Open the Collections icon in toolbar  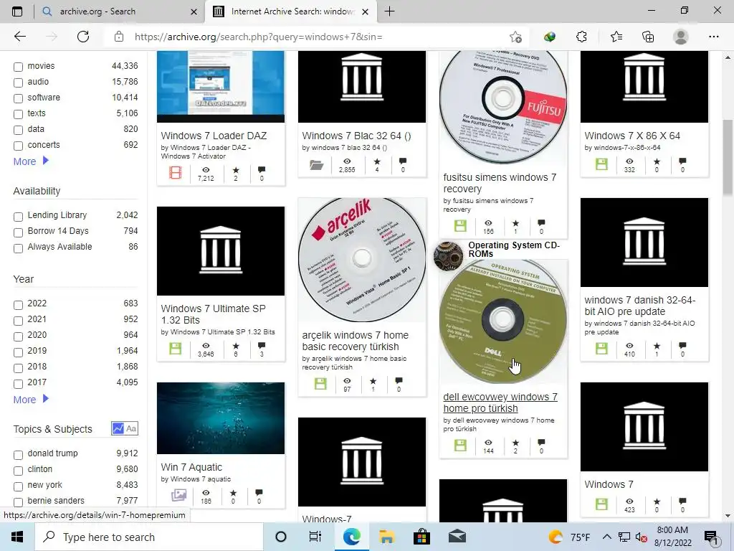[648, 37]
